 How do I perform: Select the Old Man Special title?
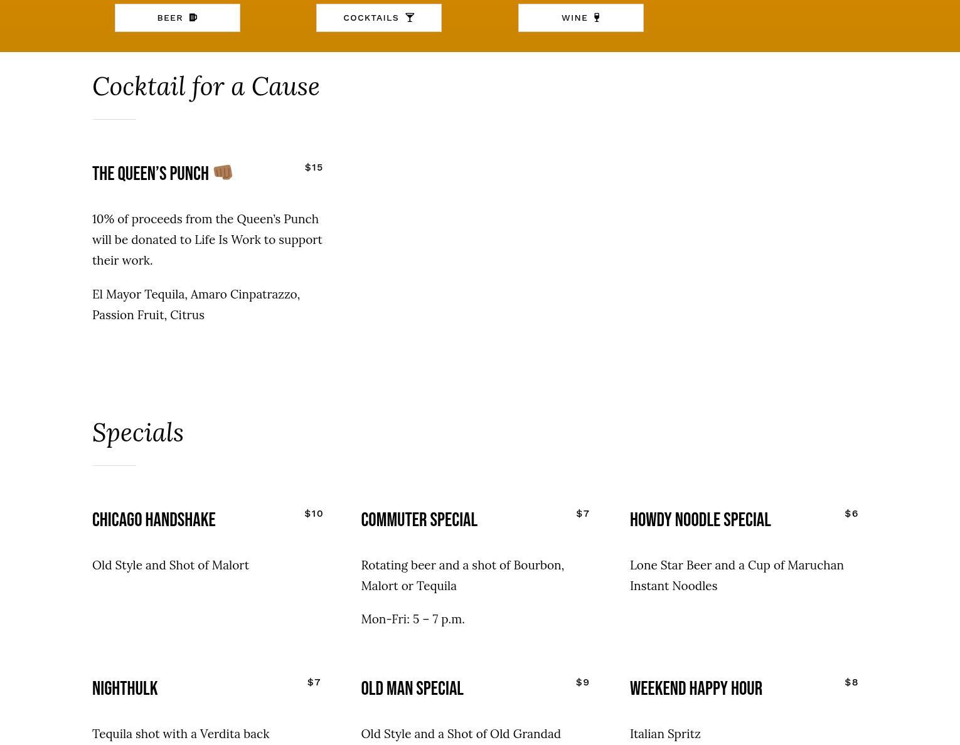pos(412,689)
